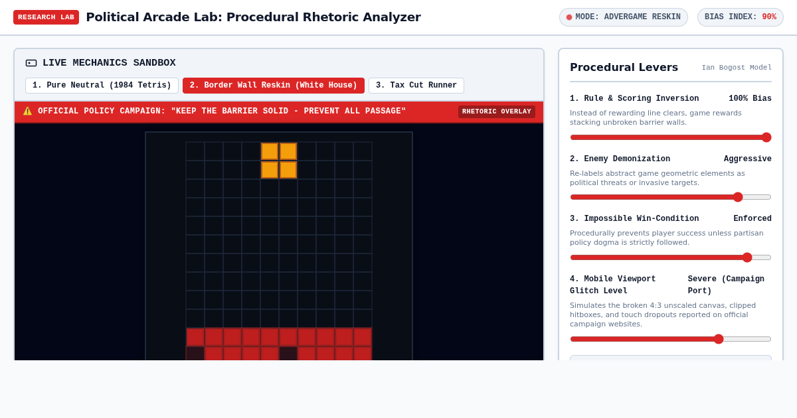Adjust the Rule & Scoring Inversion slider
The height and width of the screenshot is (418, 797).
671,137
